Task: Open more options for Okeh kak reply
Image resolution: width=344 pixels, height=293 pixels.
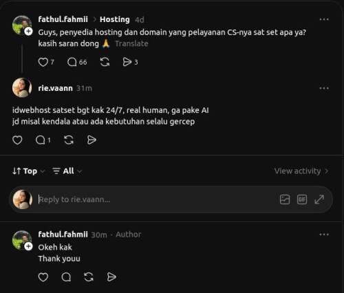Action: (x=324, y=235)
